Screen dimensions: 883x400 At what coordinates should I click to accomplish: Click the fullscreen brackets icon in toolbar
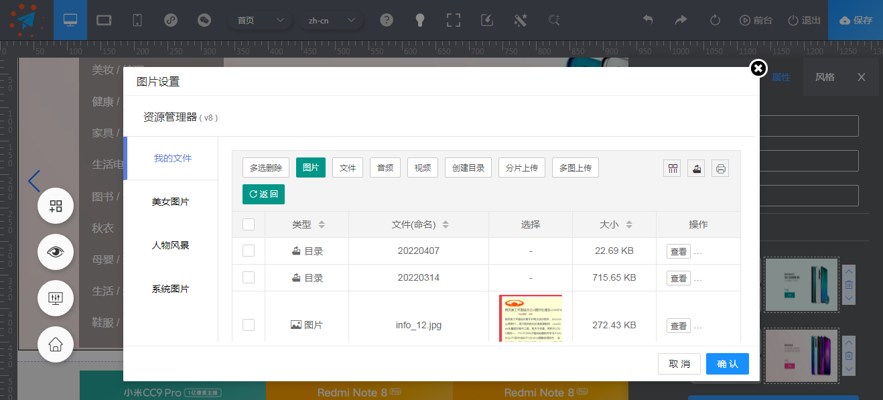[x=453, y=19]
